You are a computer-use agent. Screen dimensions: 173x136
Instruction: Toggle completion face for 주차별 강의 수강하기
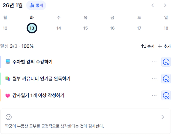[x=166, y=62]
